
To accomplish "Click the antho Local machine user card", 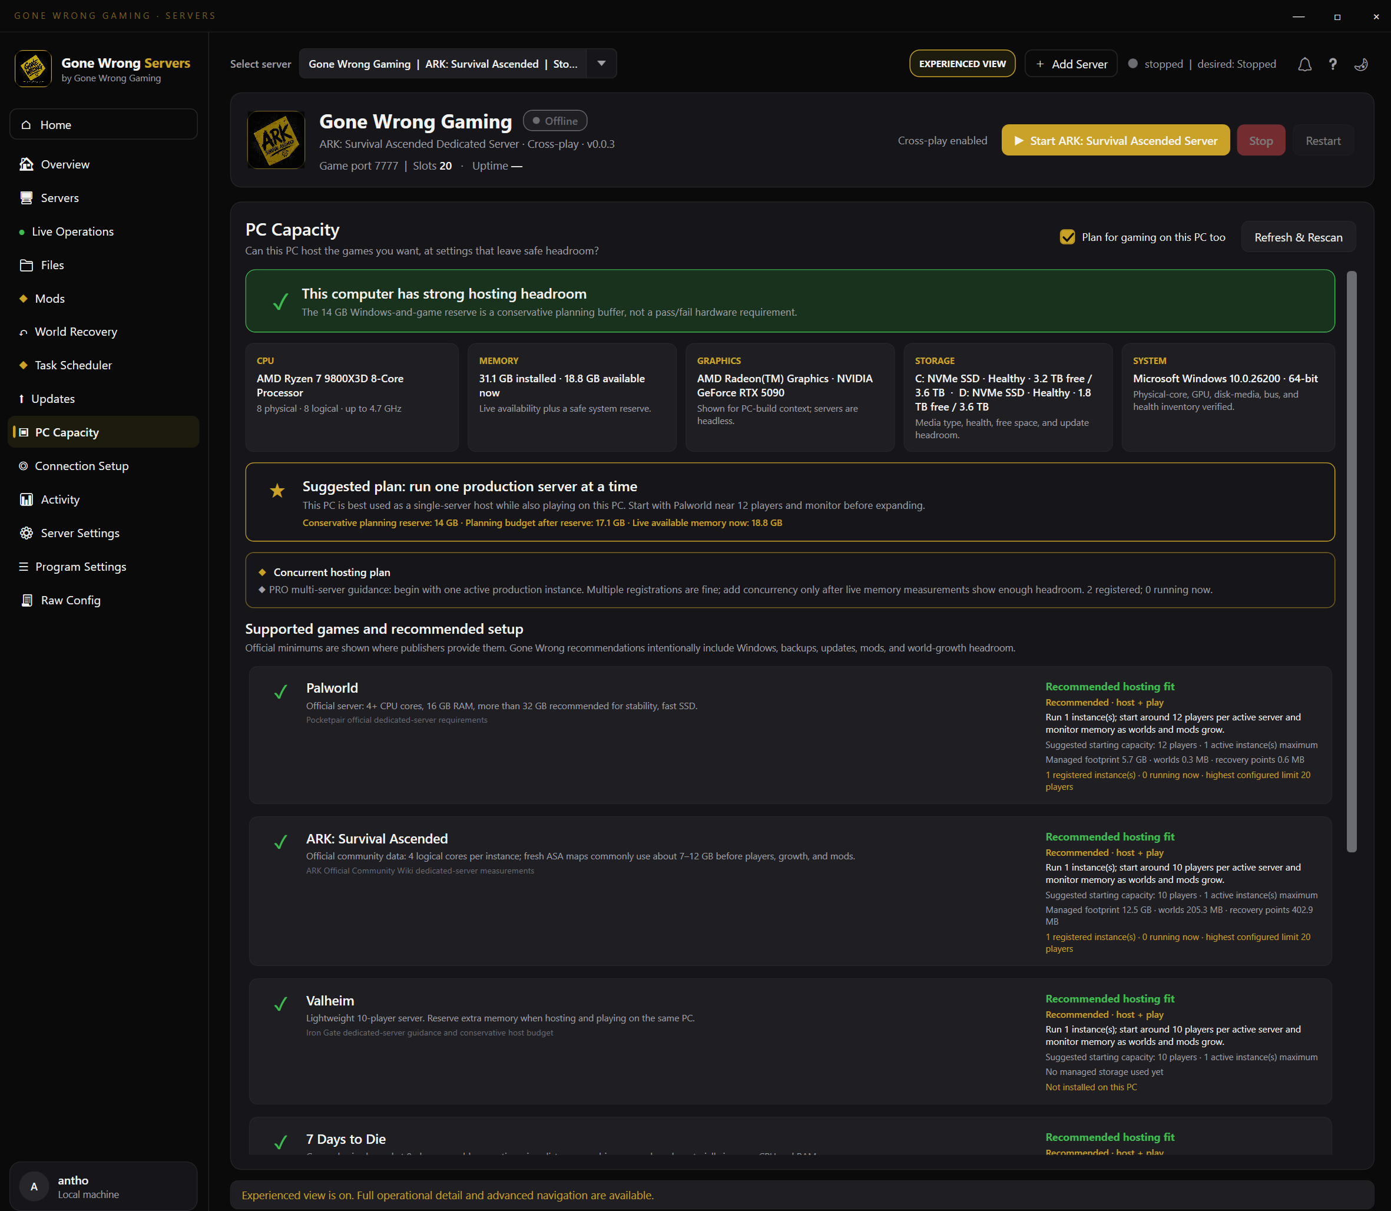I will 104,1187.
